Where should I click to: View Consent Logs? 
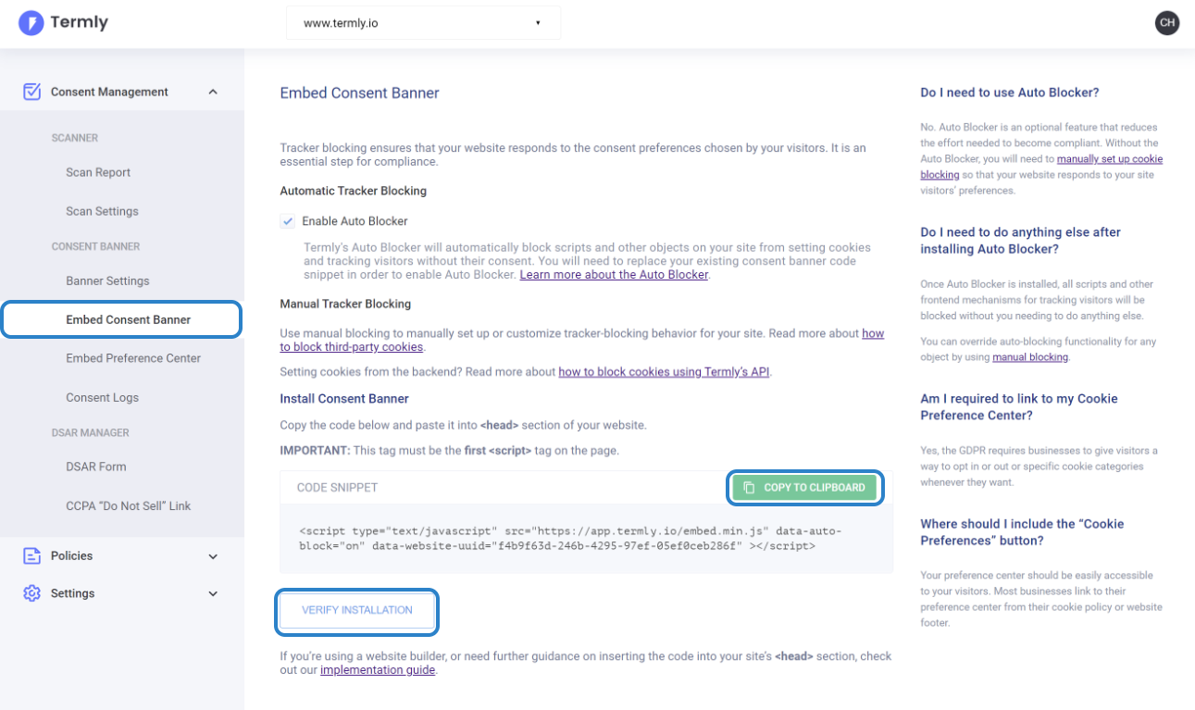[x=102, y=397]
